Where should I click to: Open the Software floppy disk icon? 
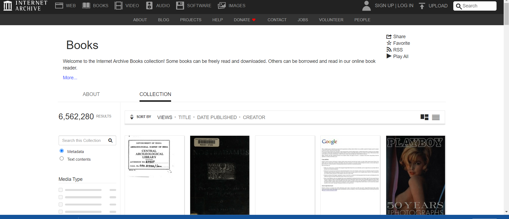(x=180, y=6)
